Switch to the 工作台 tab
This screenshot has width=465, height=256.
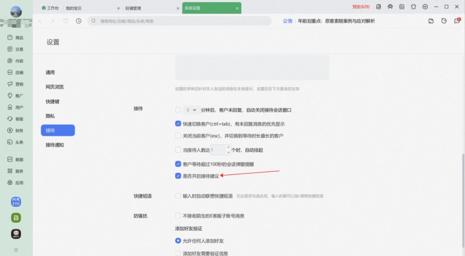click(x=50, y=8)
